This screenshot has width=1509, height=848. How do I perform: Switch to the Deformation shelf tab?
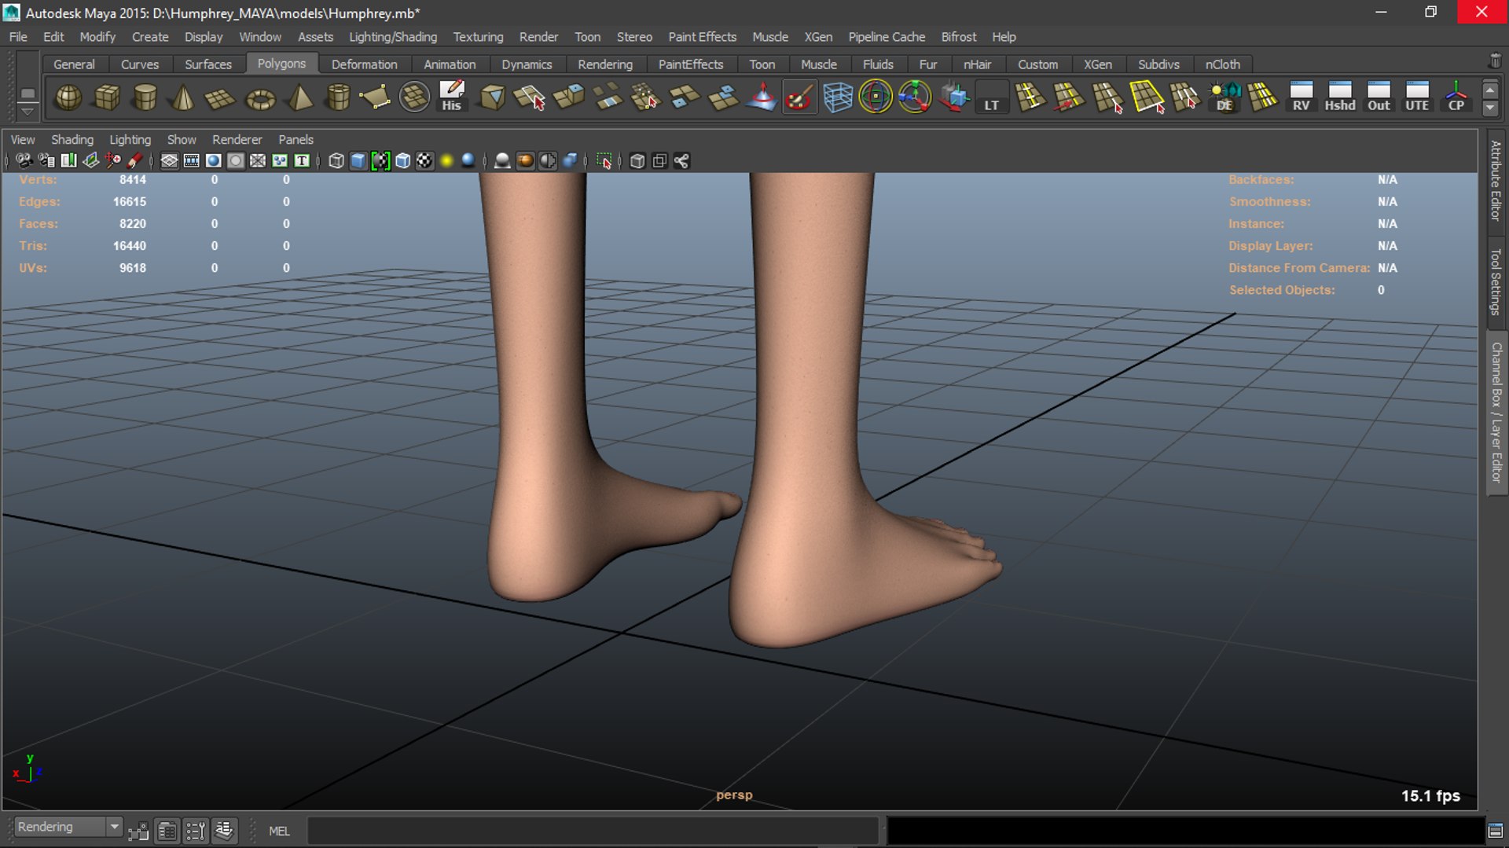pyautogui.click(x=364, y=64)
